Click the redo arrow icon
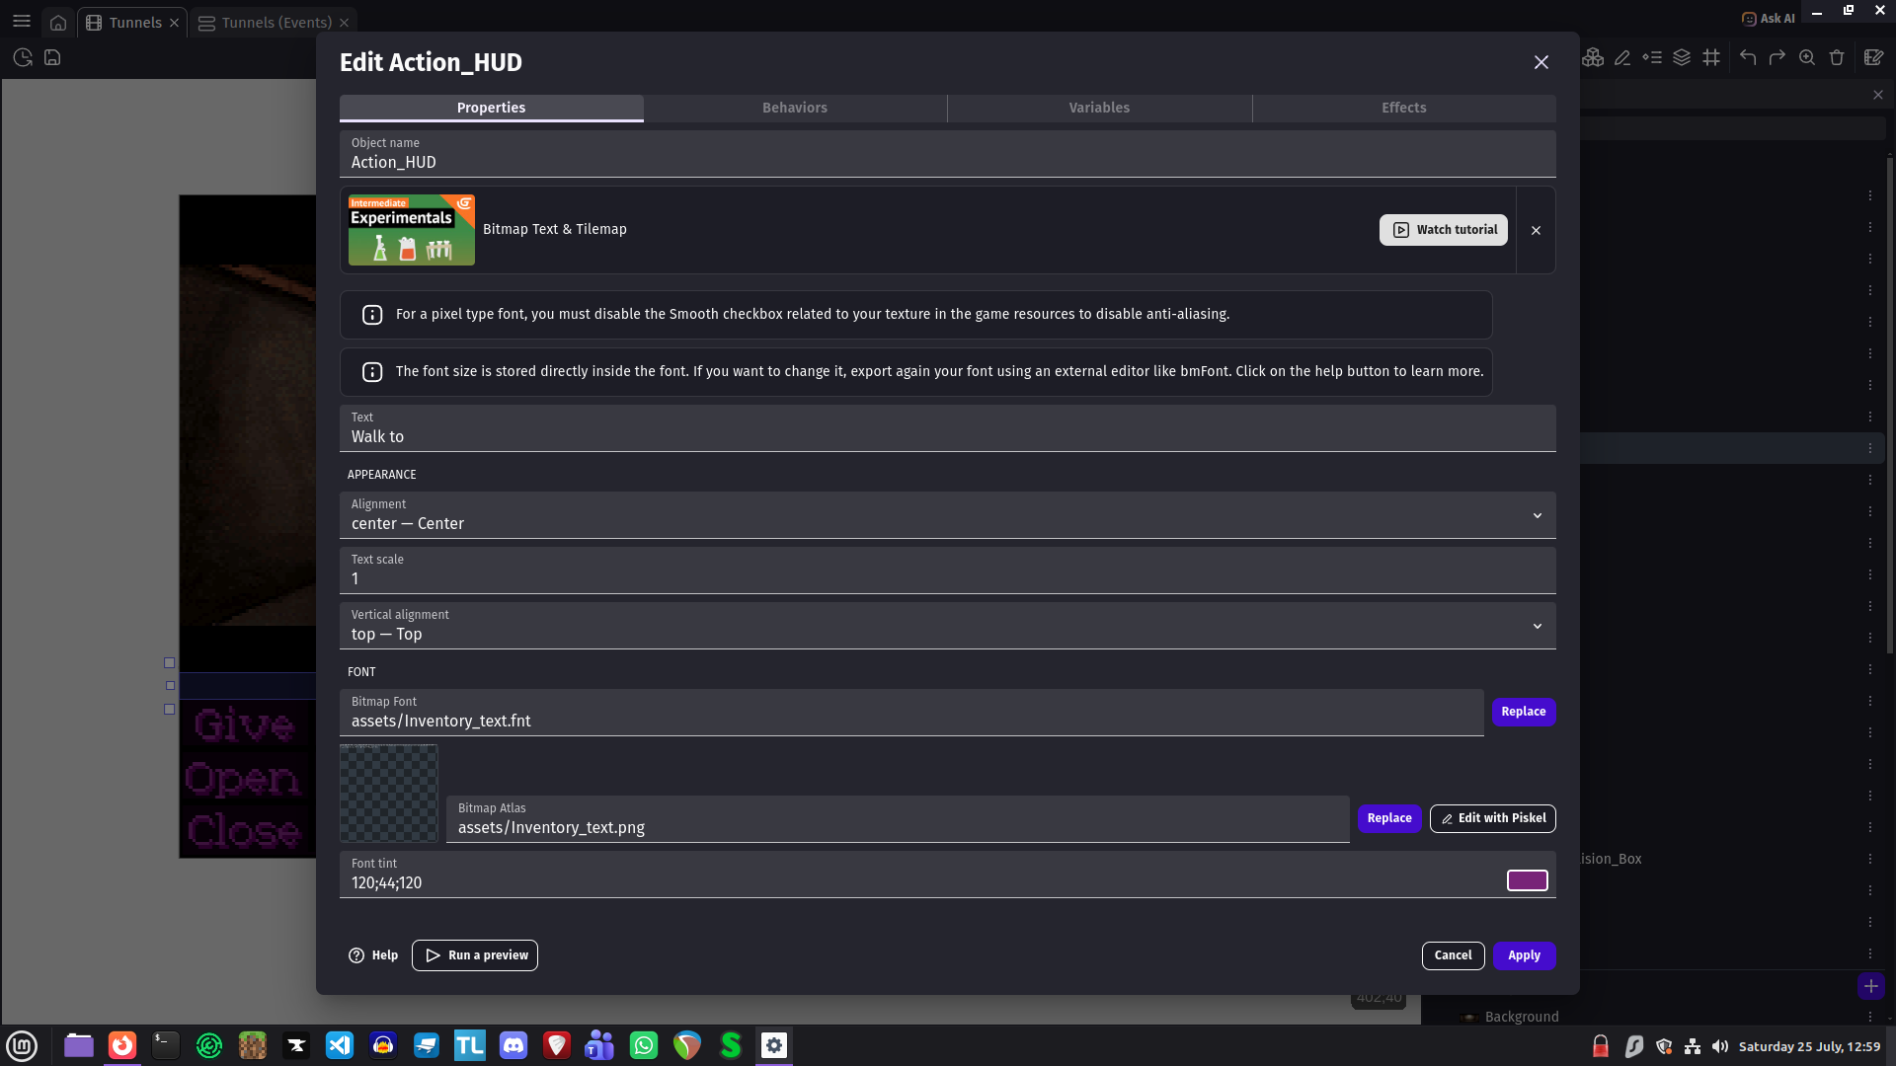 (1777, 58)
